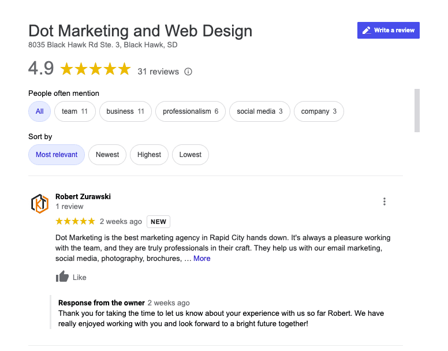Select the All mentions filter chip
The height and width of the screenshot is (351, 448).
(39, 111)
